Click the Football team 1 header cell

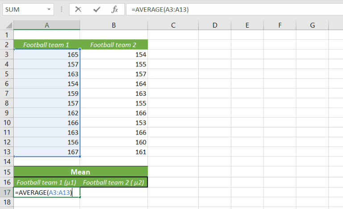pos(47,45)
